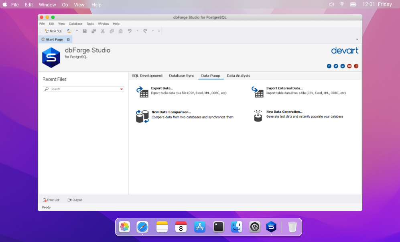
Task: Click the Redo arrow icon
Action: pos(145,31)
